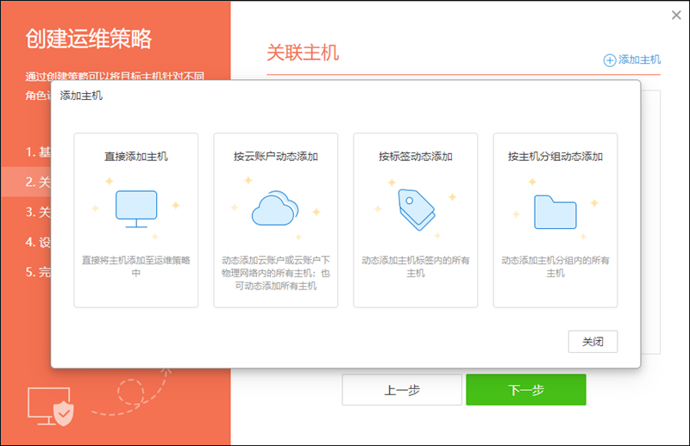Click the shield monitor icon at bottom left

tap(53, 405)
